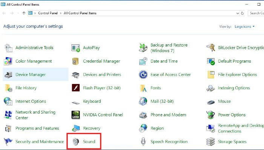Open the Credential Manager safe icon

point(75,61)
